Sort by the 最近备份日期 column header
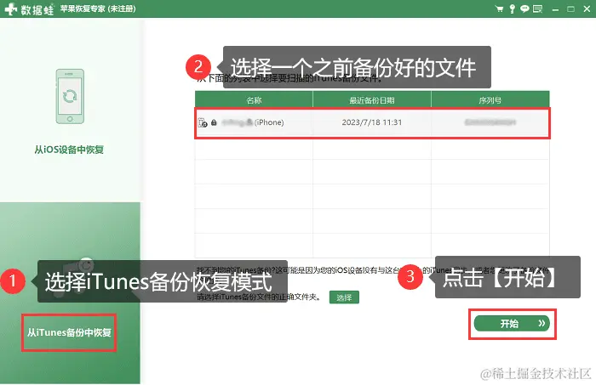596x385 pixels. [372, 100]
